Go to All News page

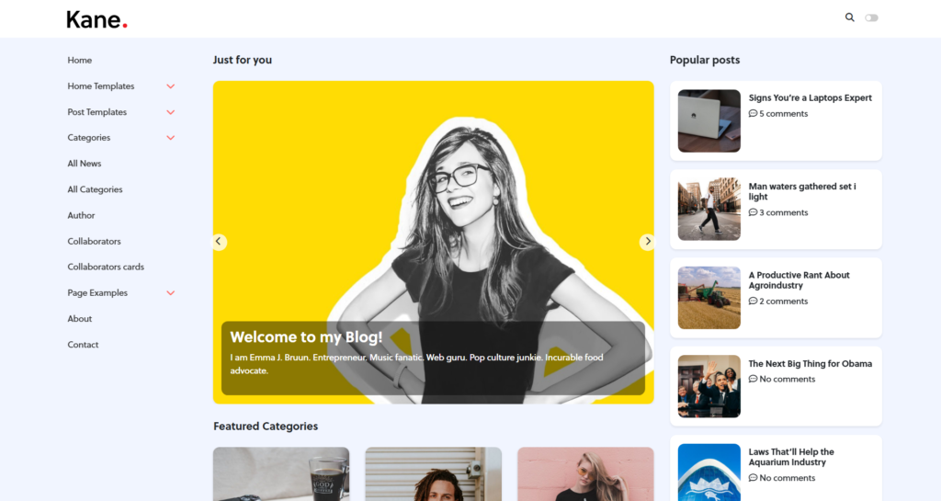84,164
